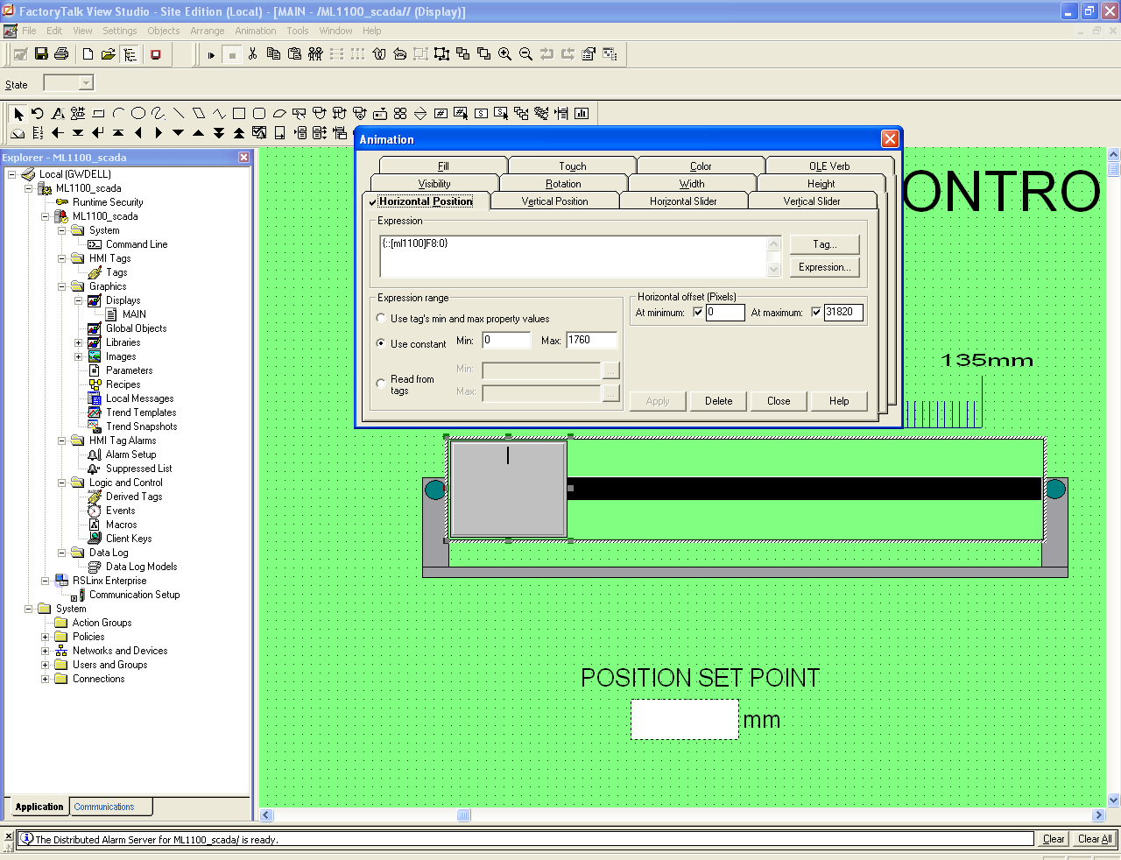Switch to the Vertical Position tab
Image resolution: width=1121 pixels, height=860 pixels.
(554, 201)
